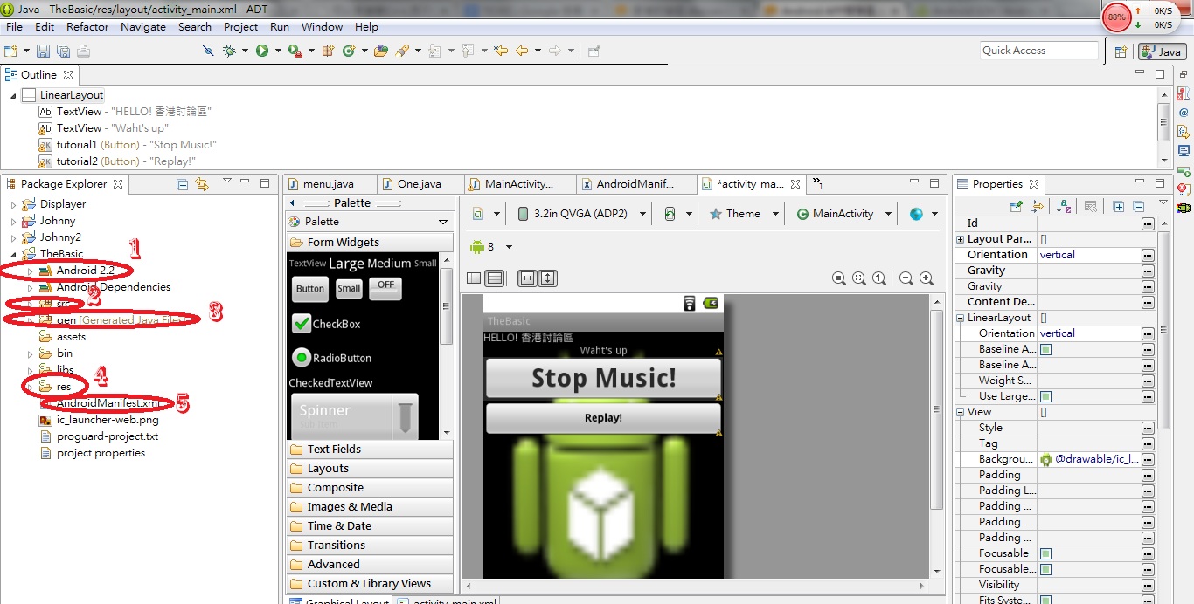Open the Theme dropdown in layout editor
This screenshot has height=604, width=1194.
click(744, 214)
